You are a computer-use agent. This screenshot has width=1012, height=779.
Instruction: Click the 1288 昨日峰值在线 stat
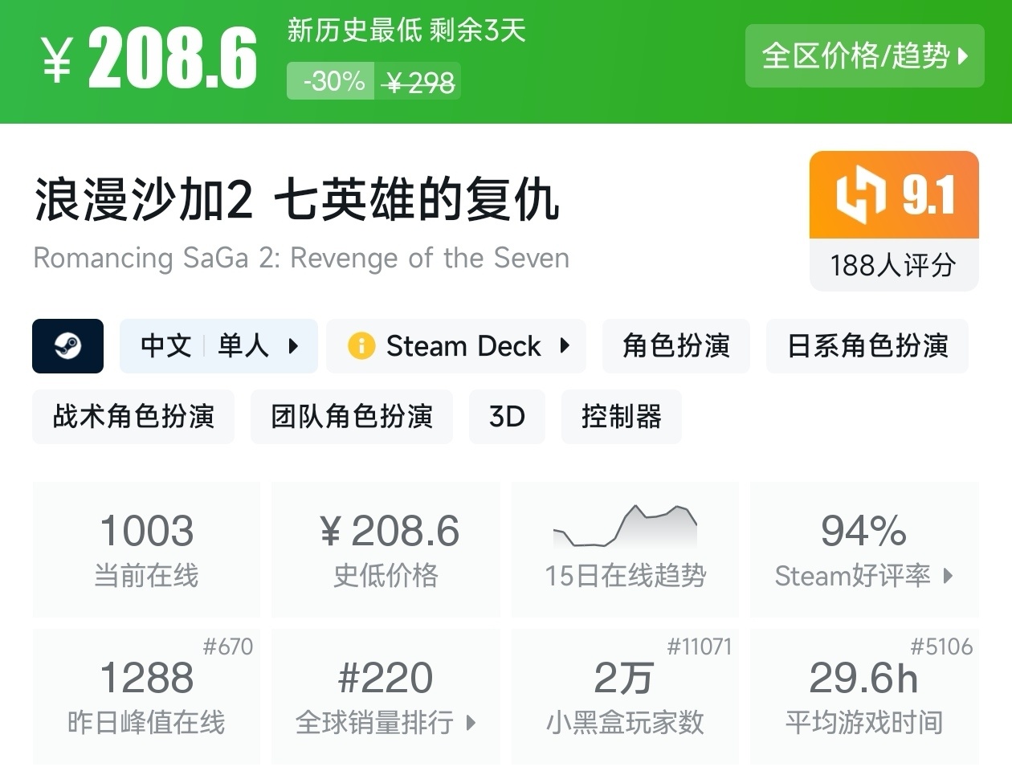pos(146,696)
